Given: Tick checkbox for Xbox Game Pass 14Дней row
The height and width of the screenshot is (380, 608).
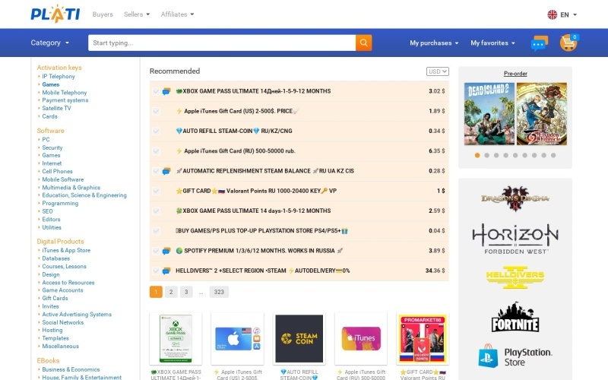Looking at the screenshot, I should [x=156, y=91].
